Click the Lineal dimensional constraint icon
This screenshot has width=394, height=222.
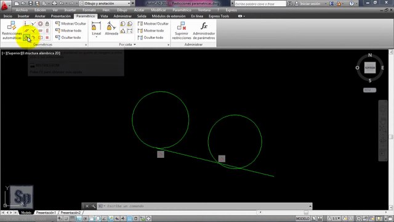tap(96, 26)
